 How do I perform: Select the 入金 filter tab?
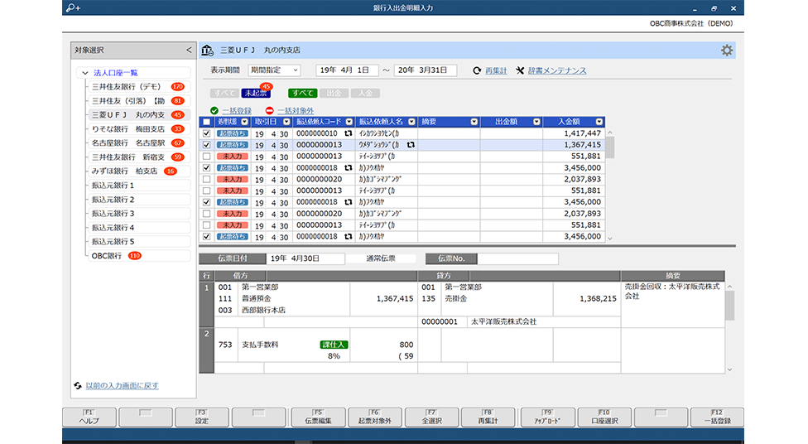365,94
